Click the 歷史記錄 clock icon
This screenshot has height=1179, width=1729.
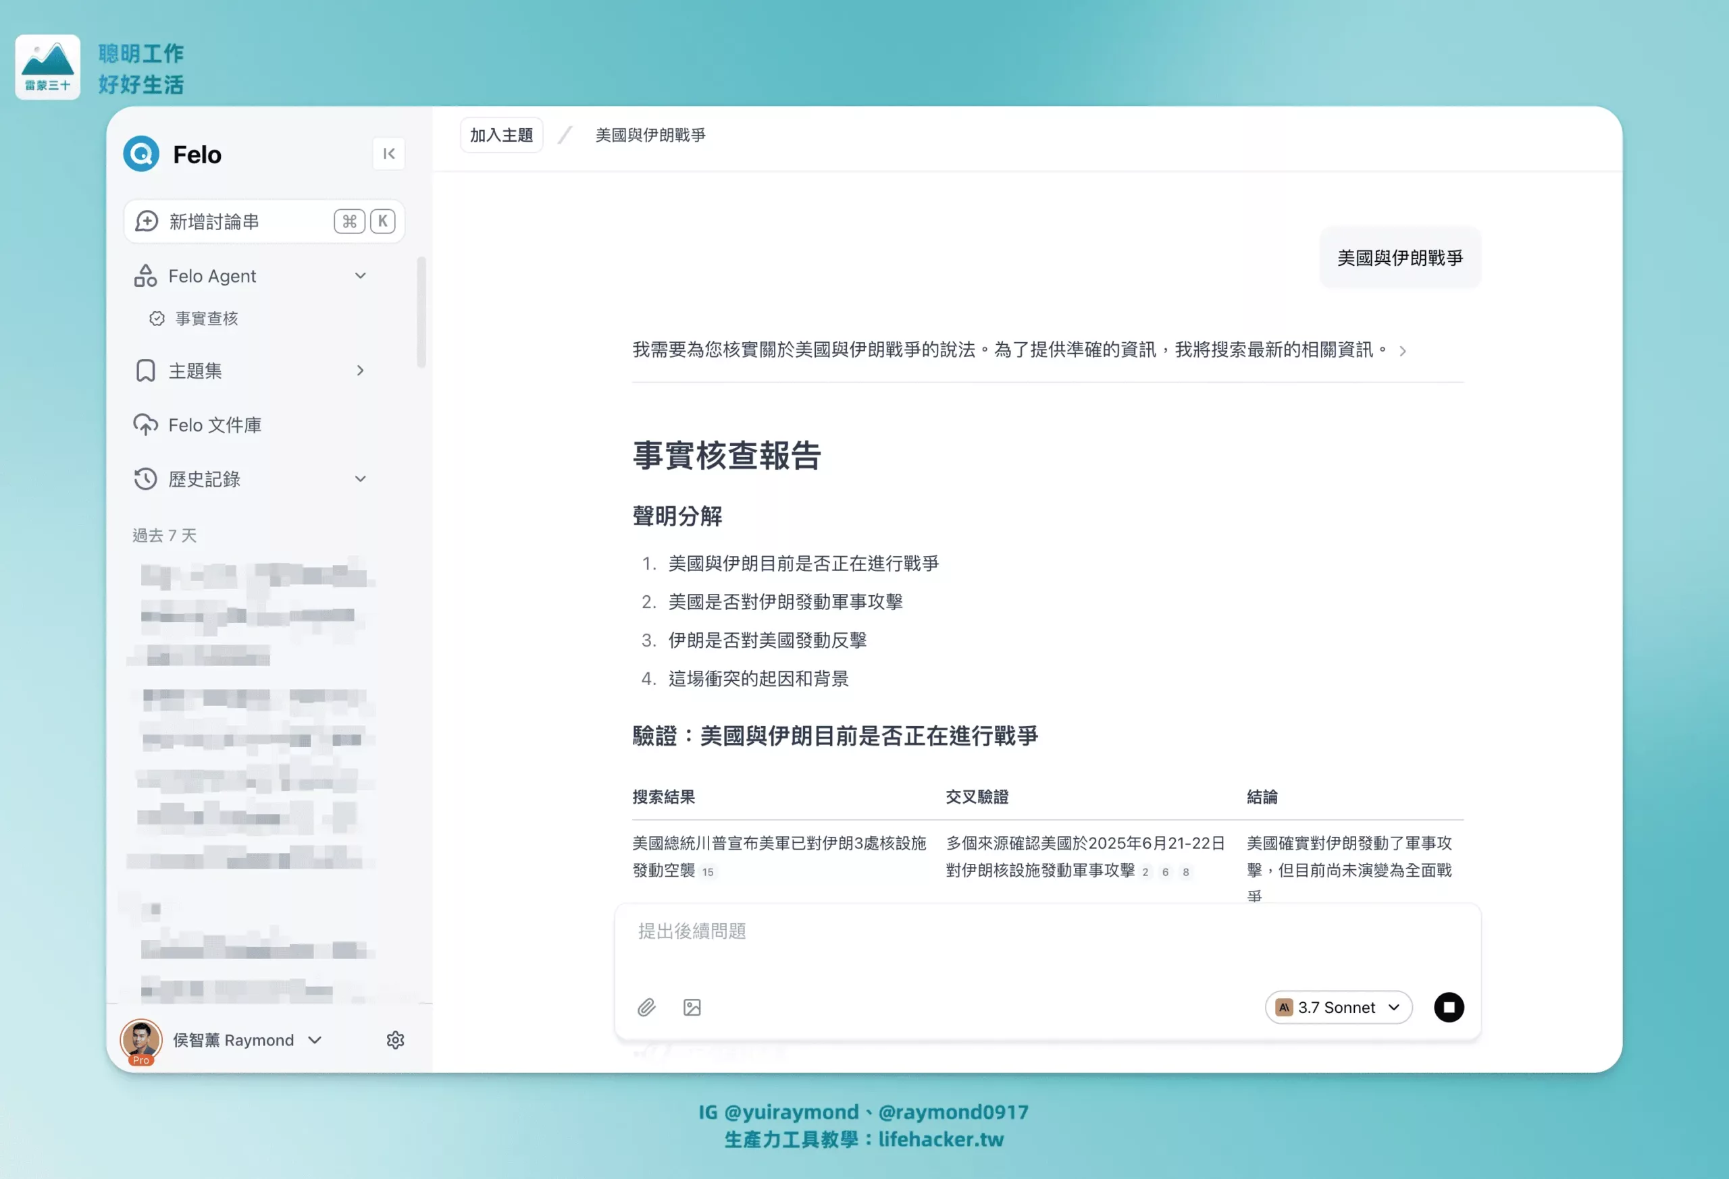click(x=146, y=478)
